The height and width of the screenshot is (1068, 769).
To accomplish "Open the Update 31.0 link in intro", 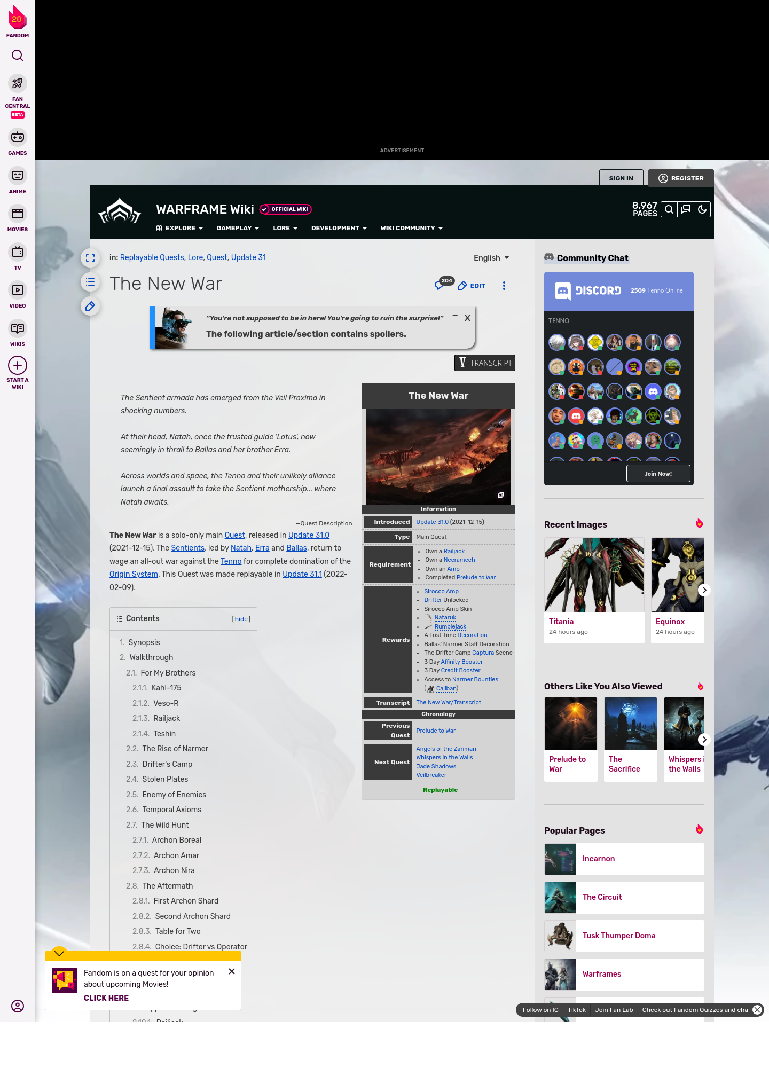I will click(x=309, y=535).
